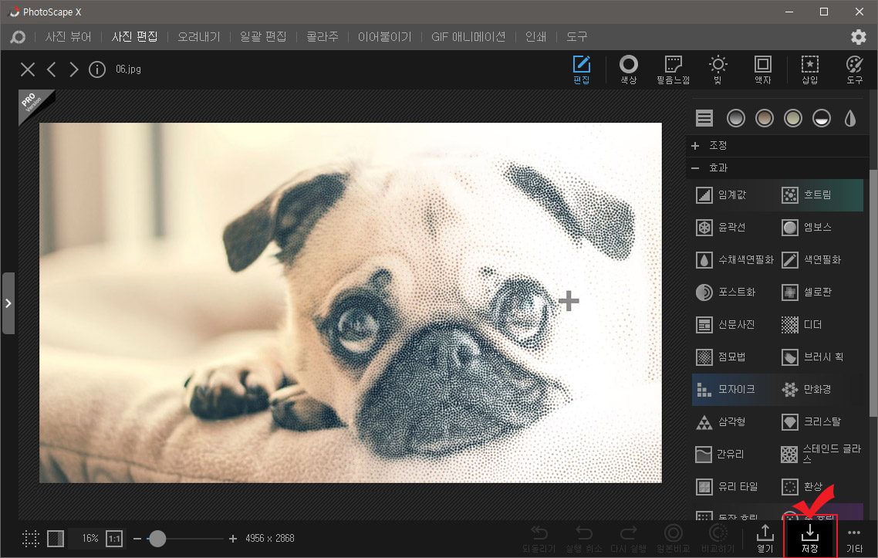The height and width of the screenshot is (558, 878).
Task: Open the 기타 more options menu
Action: (x=855, y=539)
